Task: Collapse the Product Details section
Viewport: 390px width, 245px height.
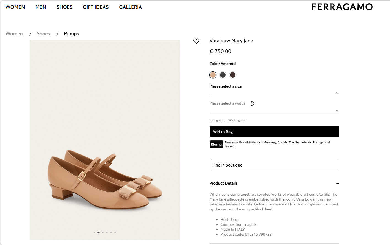Action: (x=338, y=183)
